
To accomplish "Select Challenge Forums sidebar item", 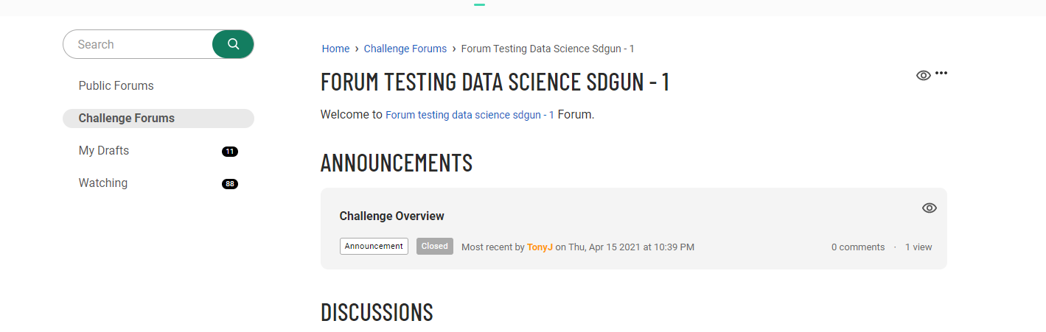I will (x=158, y=119).
